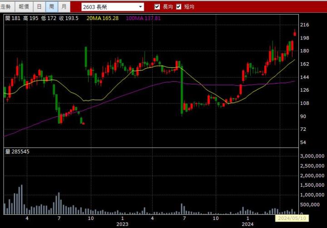The height and width of the screenshot is (228, 327).
Task: Click the 2024 year label on time axis
Action: [x=247, y=224]
